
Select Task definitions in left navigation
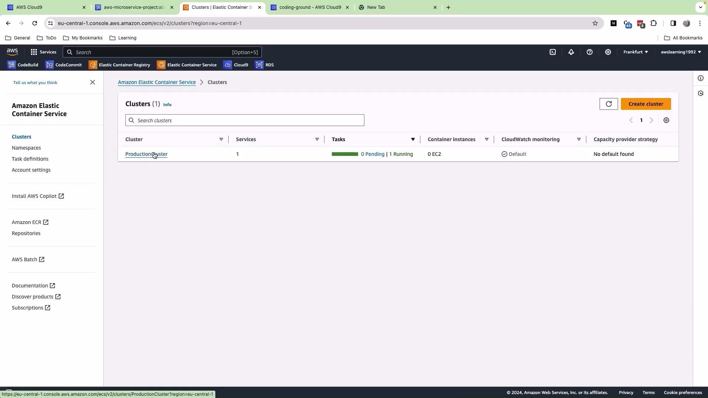[x=30, y=159]
